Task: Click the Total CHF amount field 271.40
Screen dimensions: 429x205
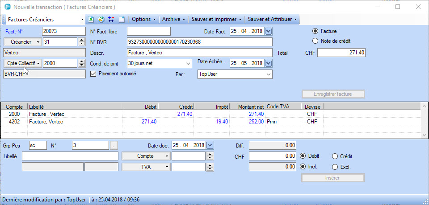Action: click(341, 53)
